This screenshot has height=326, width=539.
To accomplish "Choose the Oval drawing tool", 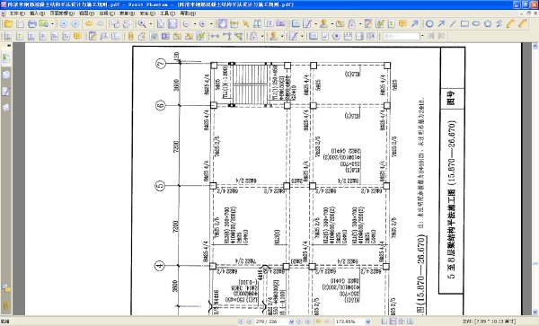I will coord(476,23).
